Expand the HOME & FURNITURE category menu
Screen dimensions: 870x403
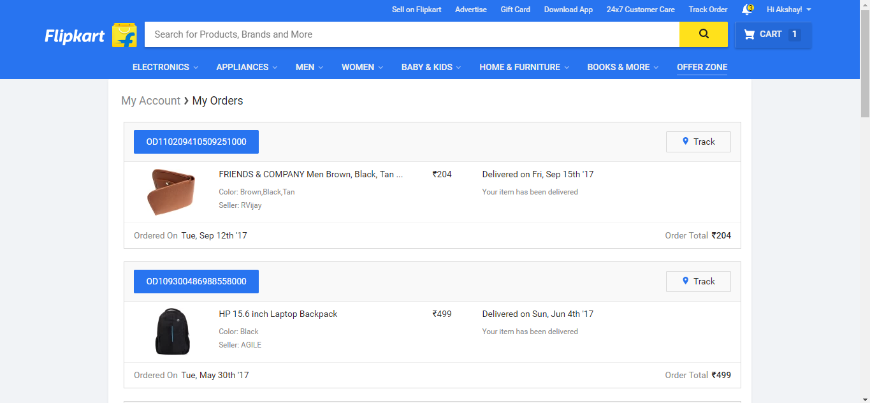click(524, 67)
